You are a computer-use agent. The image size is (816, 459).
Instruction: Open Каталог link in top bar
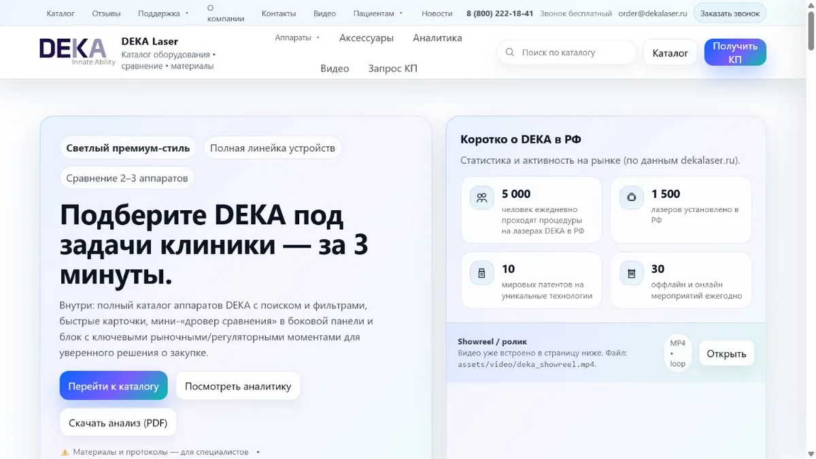tap(61, 13)
